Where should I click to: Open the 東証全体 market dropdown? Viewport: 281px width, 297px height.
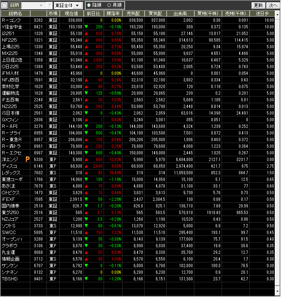68,6
